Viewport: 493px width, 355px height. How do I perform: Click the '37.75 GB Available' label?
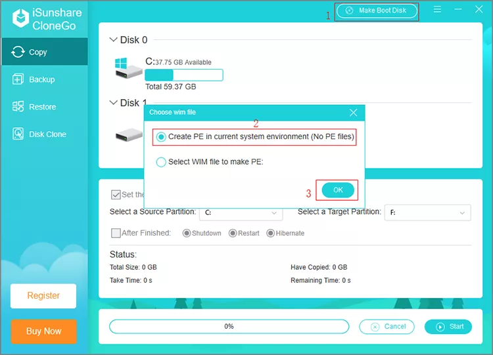(183, 62)
